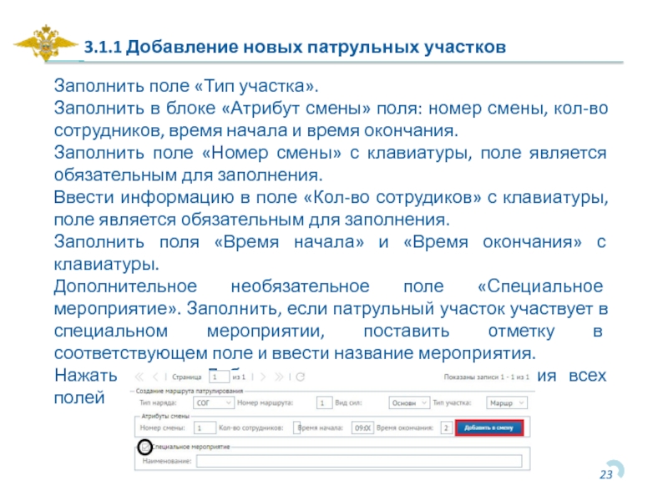
Task: Click the 'Создание маршрута патрулирования' group label
Action: (x=190, y=391)
